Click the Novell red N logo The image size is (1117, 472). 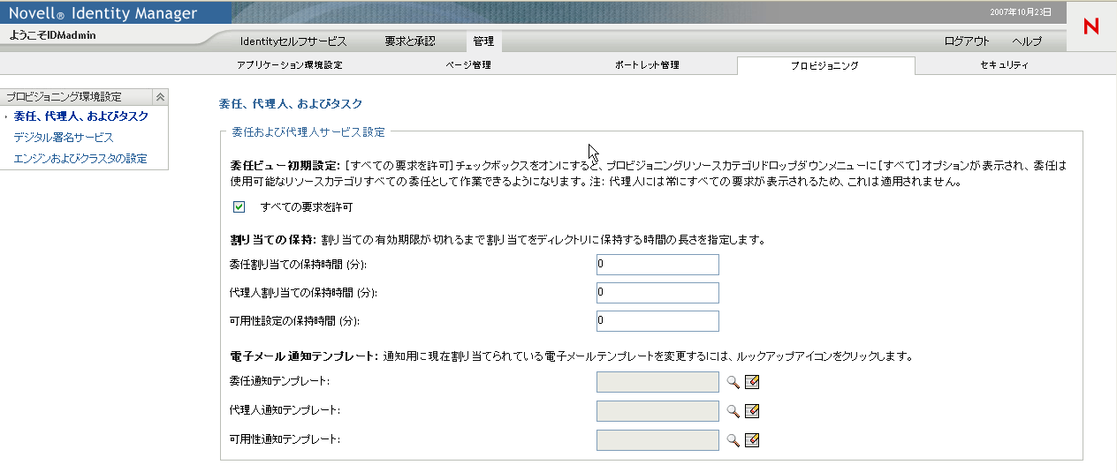point(1091,27)
